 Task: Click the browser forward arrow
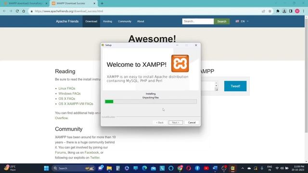click(x=11, y=11)
